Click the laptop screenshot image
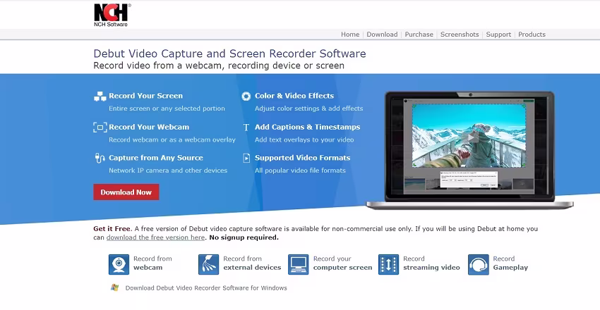 (469, 150)
